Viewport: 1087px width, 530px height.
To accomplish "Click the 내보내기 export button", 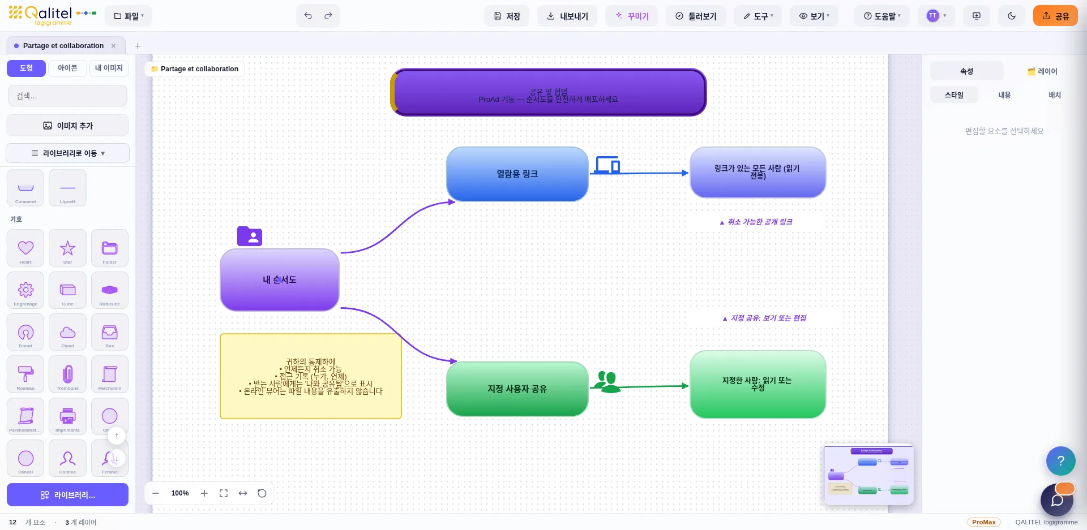I will click(567, 16).
